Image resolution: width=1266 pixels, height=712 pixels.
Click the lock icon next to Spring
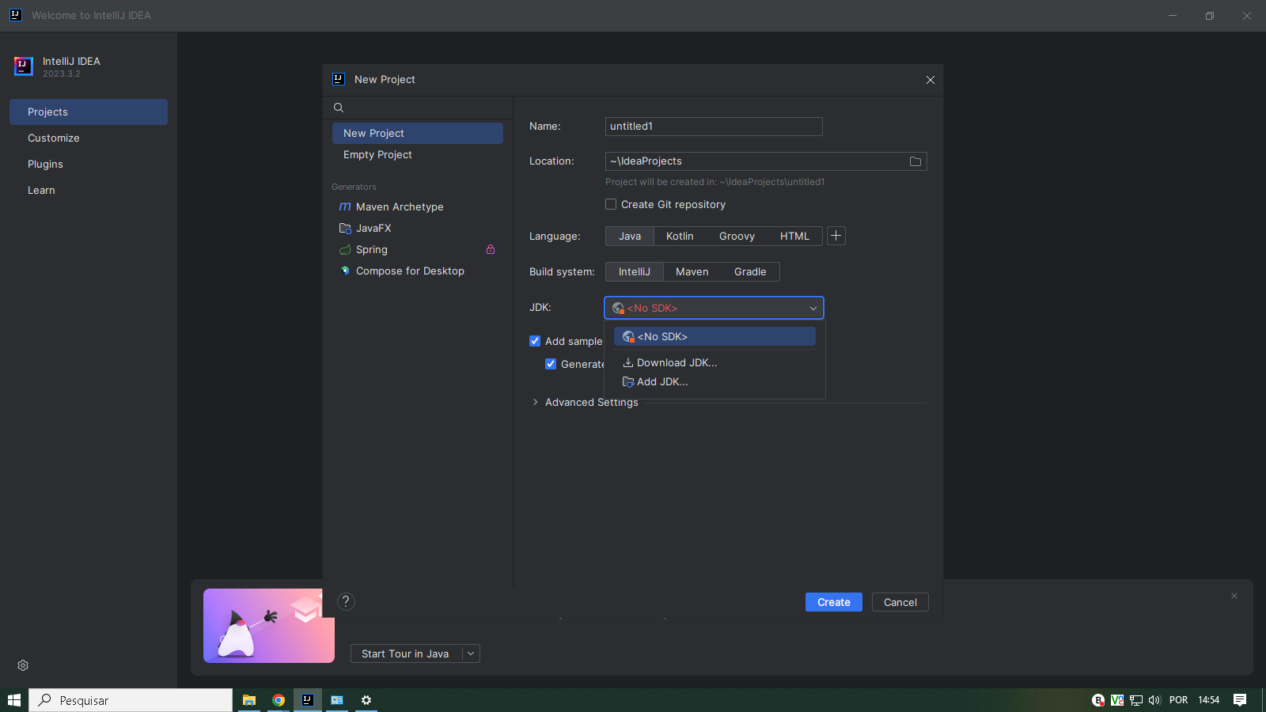[491, 249]
